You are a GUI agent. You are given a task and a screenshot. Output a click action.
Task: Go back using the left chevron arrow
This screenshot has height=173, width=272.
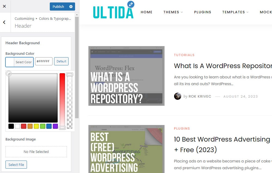tap(4, 22)
